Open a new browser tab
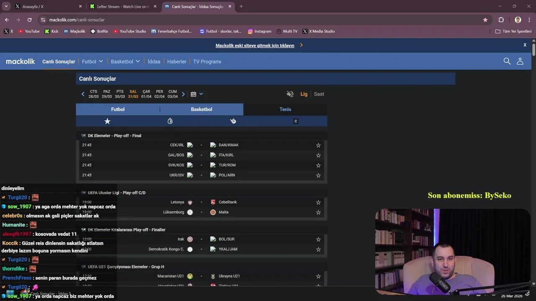The height and width of the screenshot is (301, 536). [241, 7]
